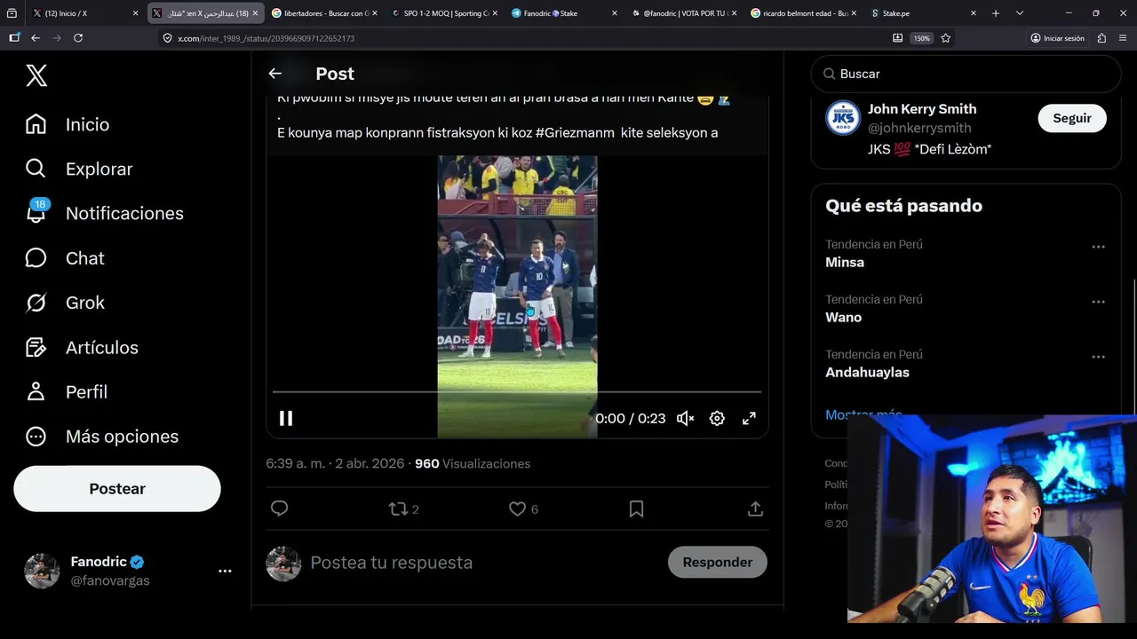This screenshot has height=639, width=1137.
Task: Seek on video progress bar
Action: 517,391
